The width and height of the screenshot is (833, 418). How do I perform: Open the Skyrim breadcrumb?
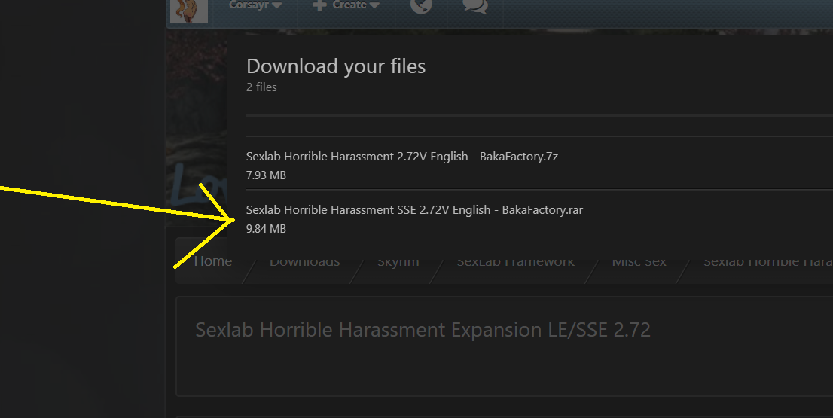398,261
